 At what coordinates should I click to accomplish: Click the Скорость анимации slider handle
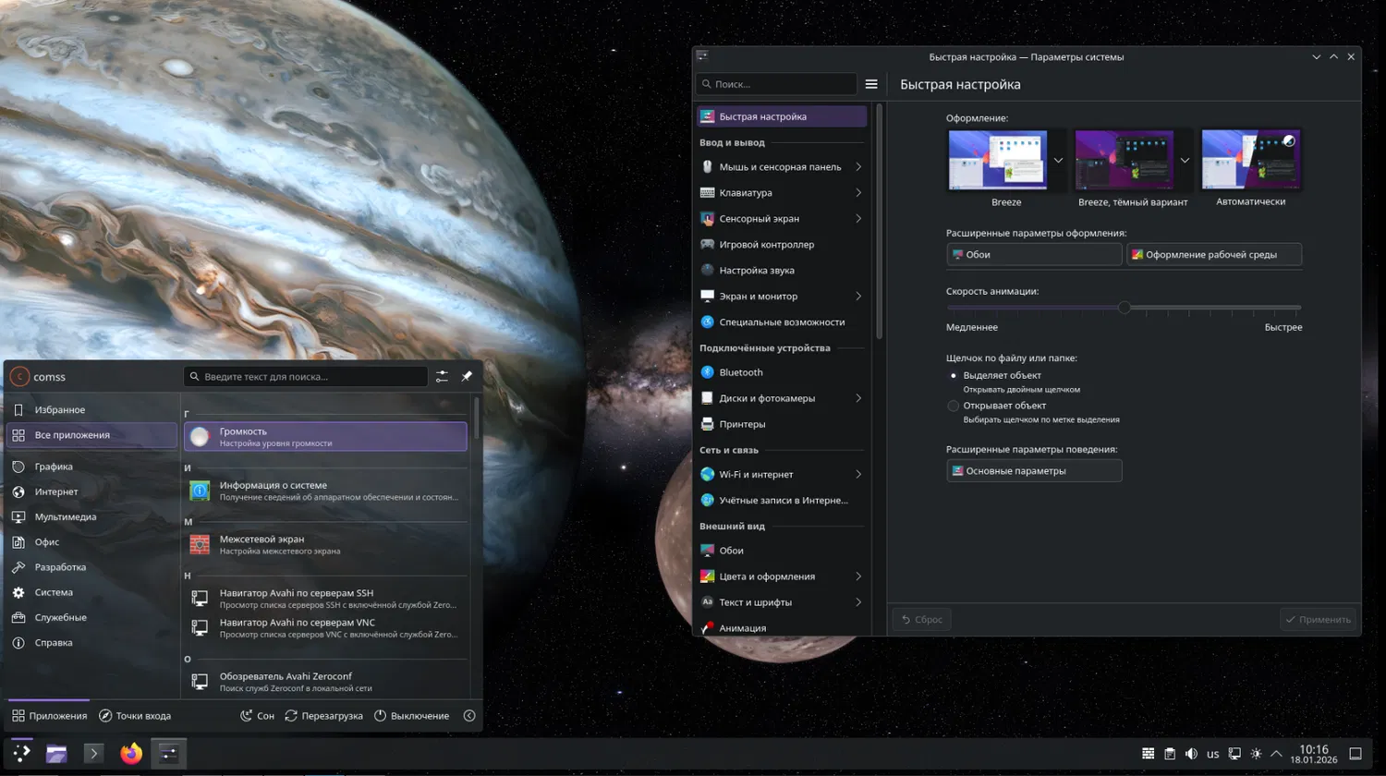tap(1125, 308)
